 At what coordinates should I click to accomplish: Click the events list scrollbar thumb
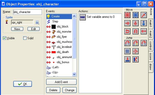pos(74,38)
